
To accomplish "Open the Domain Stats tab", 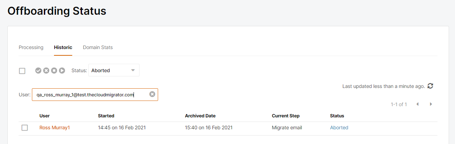I will point(98,47).
